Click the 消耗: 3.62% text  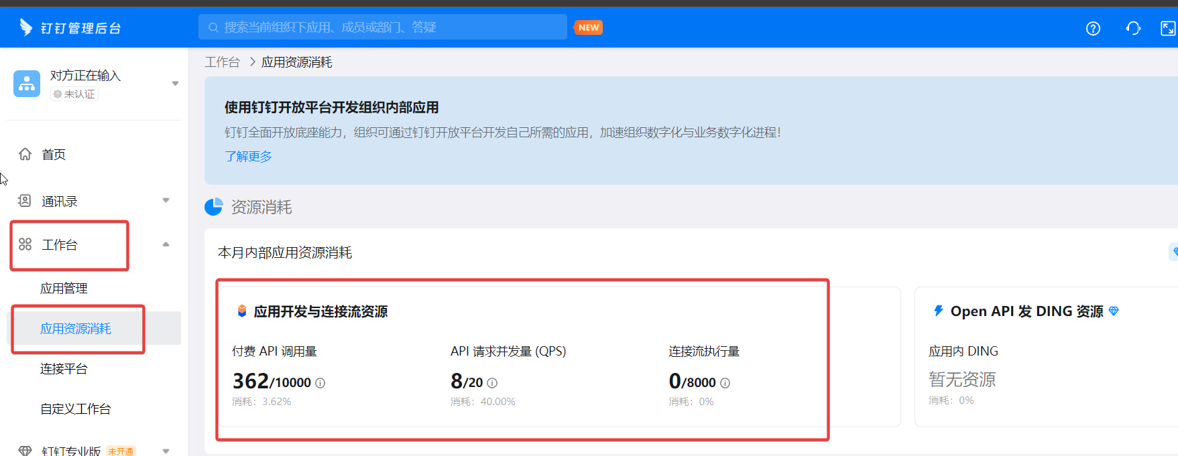pyautogui.click(x=261, y=402)
